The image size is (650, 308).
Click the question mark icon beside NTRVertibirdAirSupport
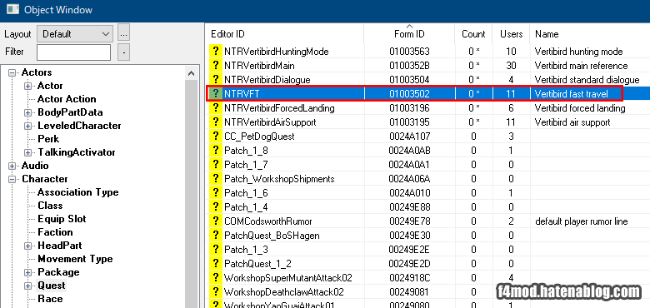[x=216, y=122]
